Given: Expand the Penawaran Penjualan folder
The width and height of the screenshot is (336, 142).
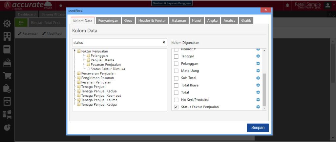Looking at the screenshot, I should pyautogui.click(x=75, y=73).
